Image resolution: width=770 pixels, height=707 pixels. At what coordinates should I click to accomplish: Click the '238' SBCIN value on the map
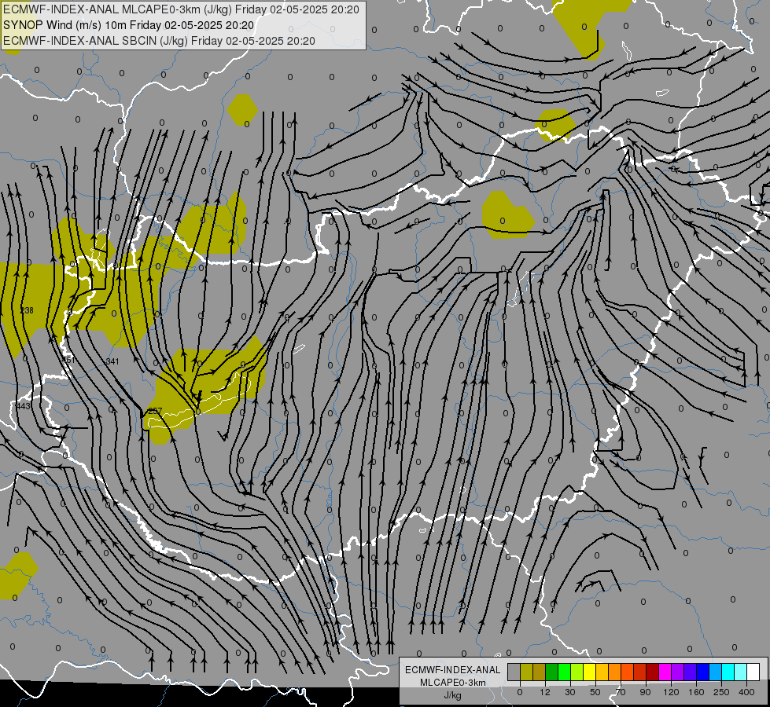(x=27, y=310)
